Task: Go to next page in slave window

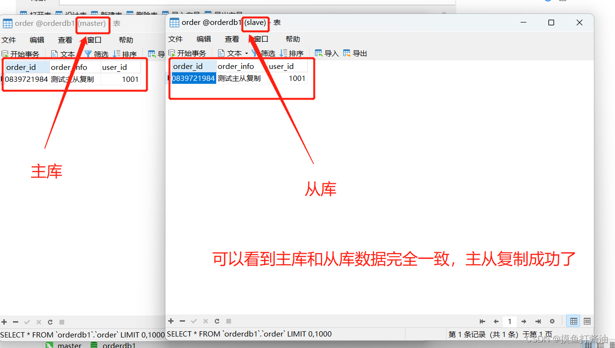Action: [524, 322]
